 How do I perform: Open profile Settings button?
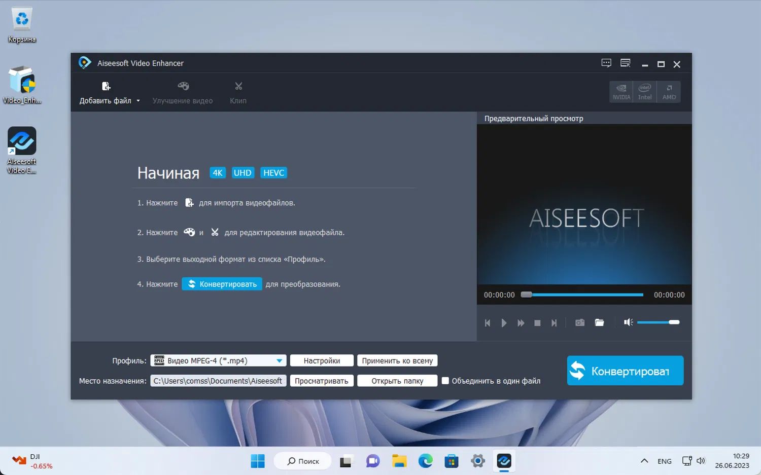pos(322,360)
